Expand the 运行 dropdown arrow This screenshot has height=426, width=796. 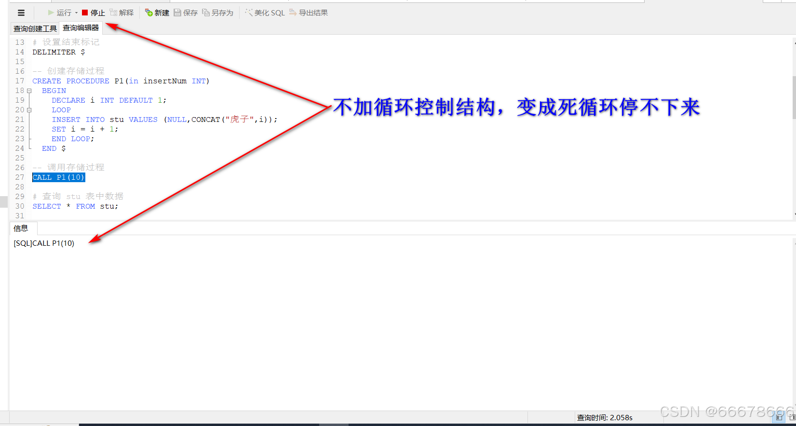coord(76,13)
